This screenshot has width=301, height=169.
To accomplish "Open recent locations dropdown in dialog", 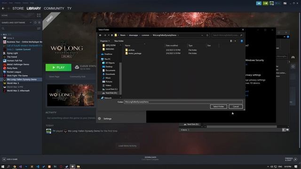I will point(109,35).
